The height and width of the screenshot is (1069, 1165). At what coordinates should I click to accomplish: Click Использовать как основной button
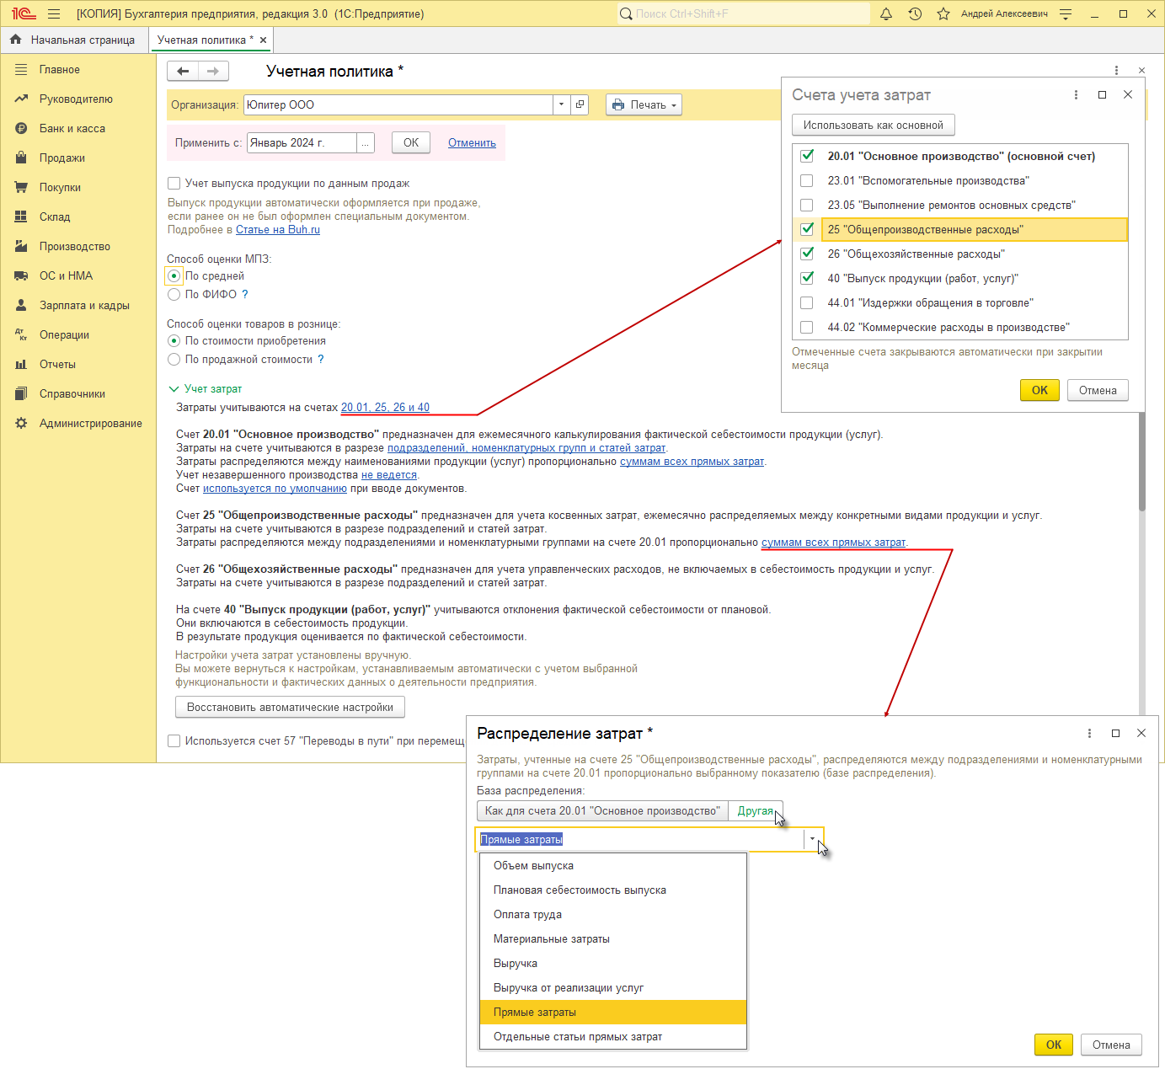[x=873, y=125]
